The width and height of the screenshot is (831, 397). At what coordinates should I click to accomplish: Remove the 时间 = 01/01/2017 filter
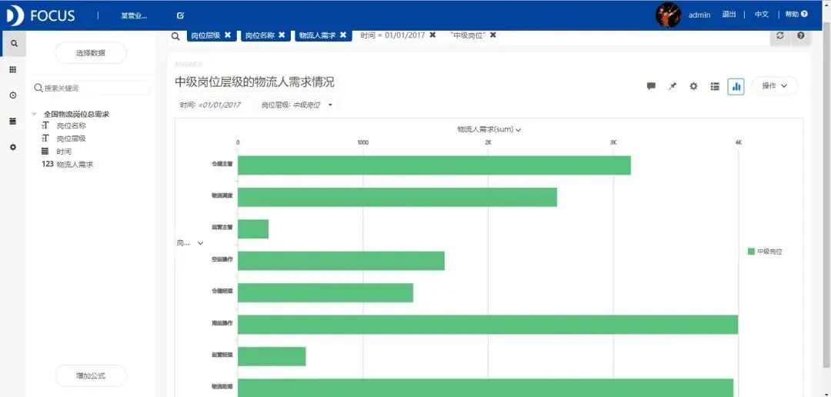pos(432,35)
